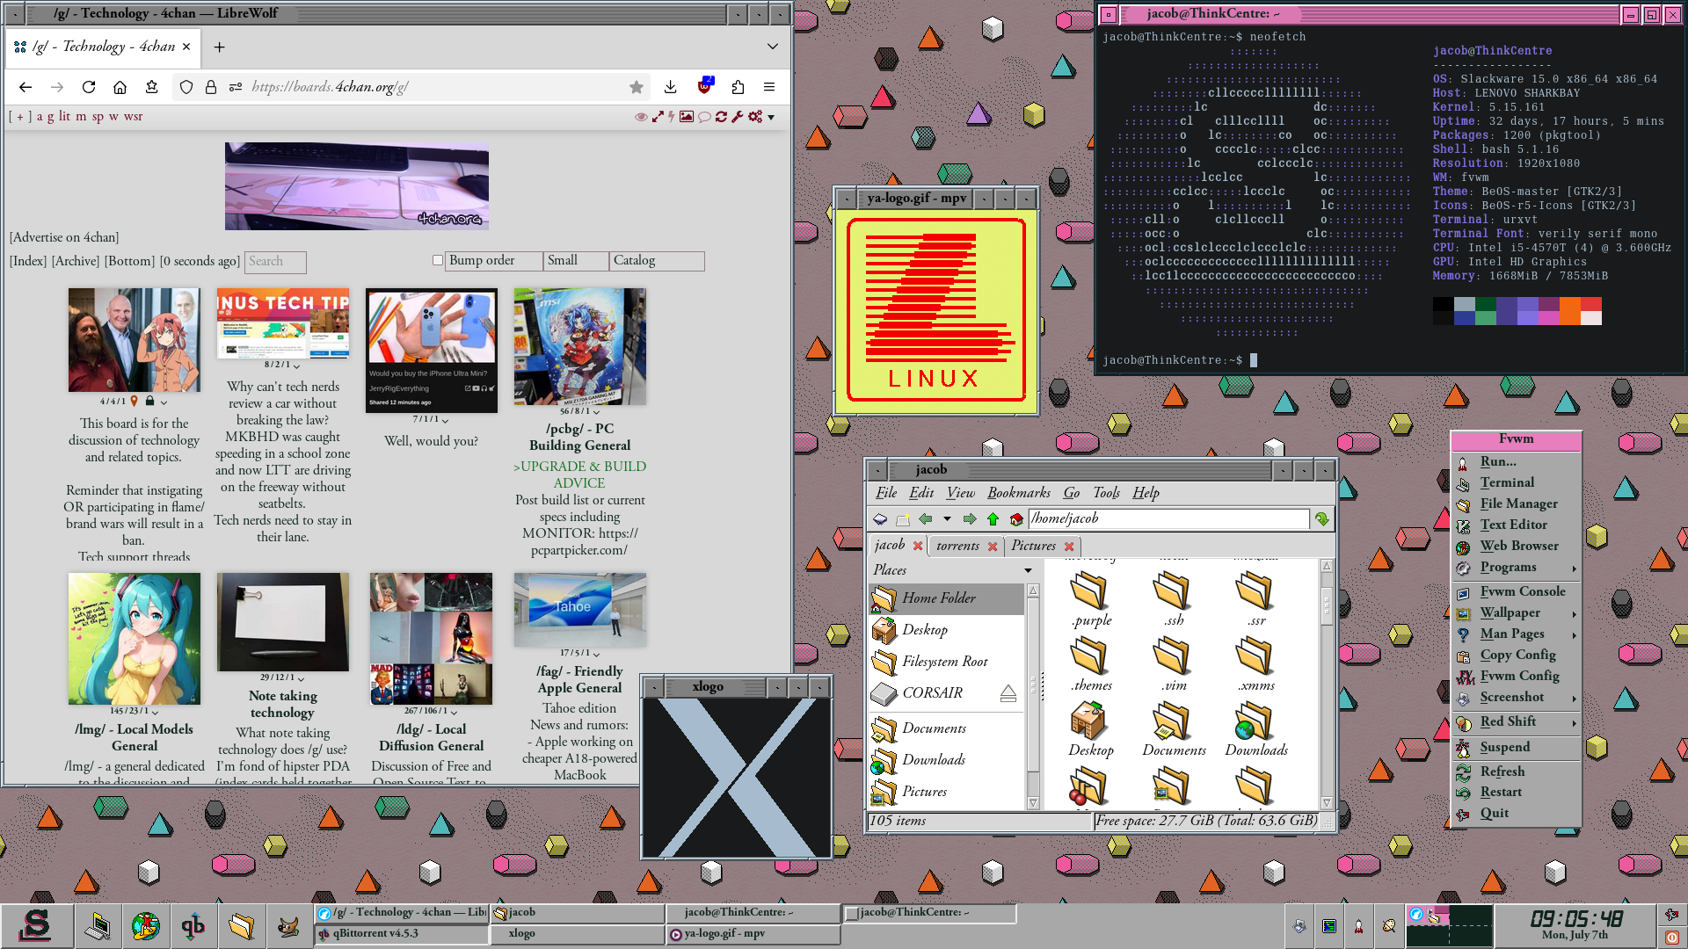
Task: Choose Terminal from Fvwm menu
Action: 1516,482
